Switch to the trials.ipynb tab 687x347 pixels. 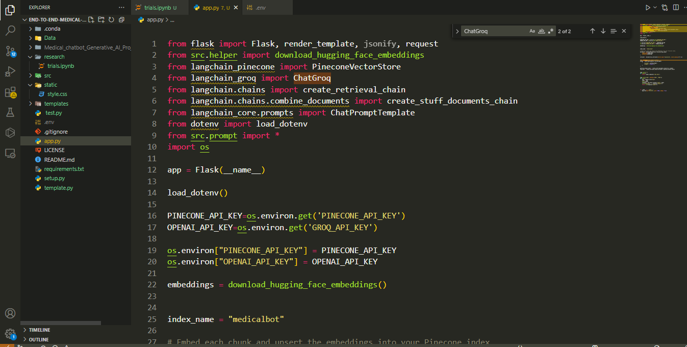pyautogui.click(x=158, y=8)
